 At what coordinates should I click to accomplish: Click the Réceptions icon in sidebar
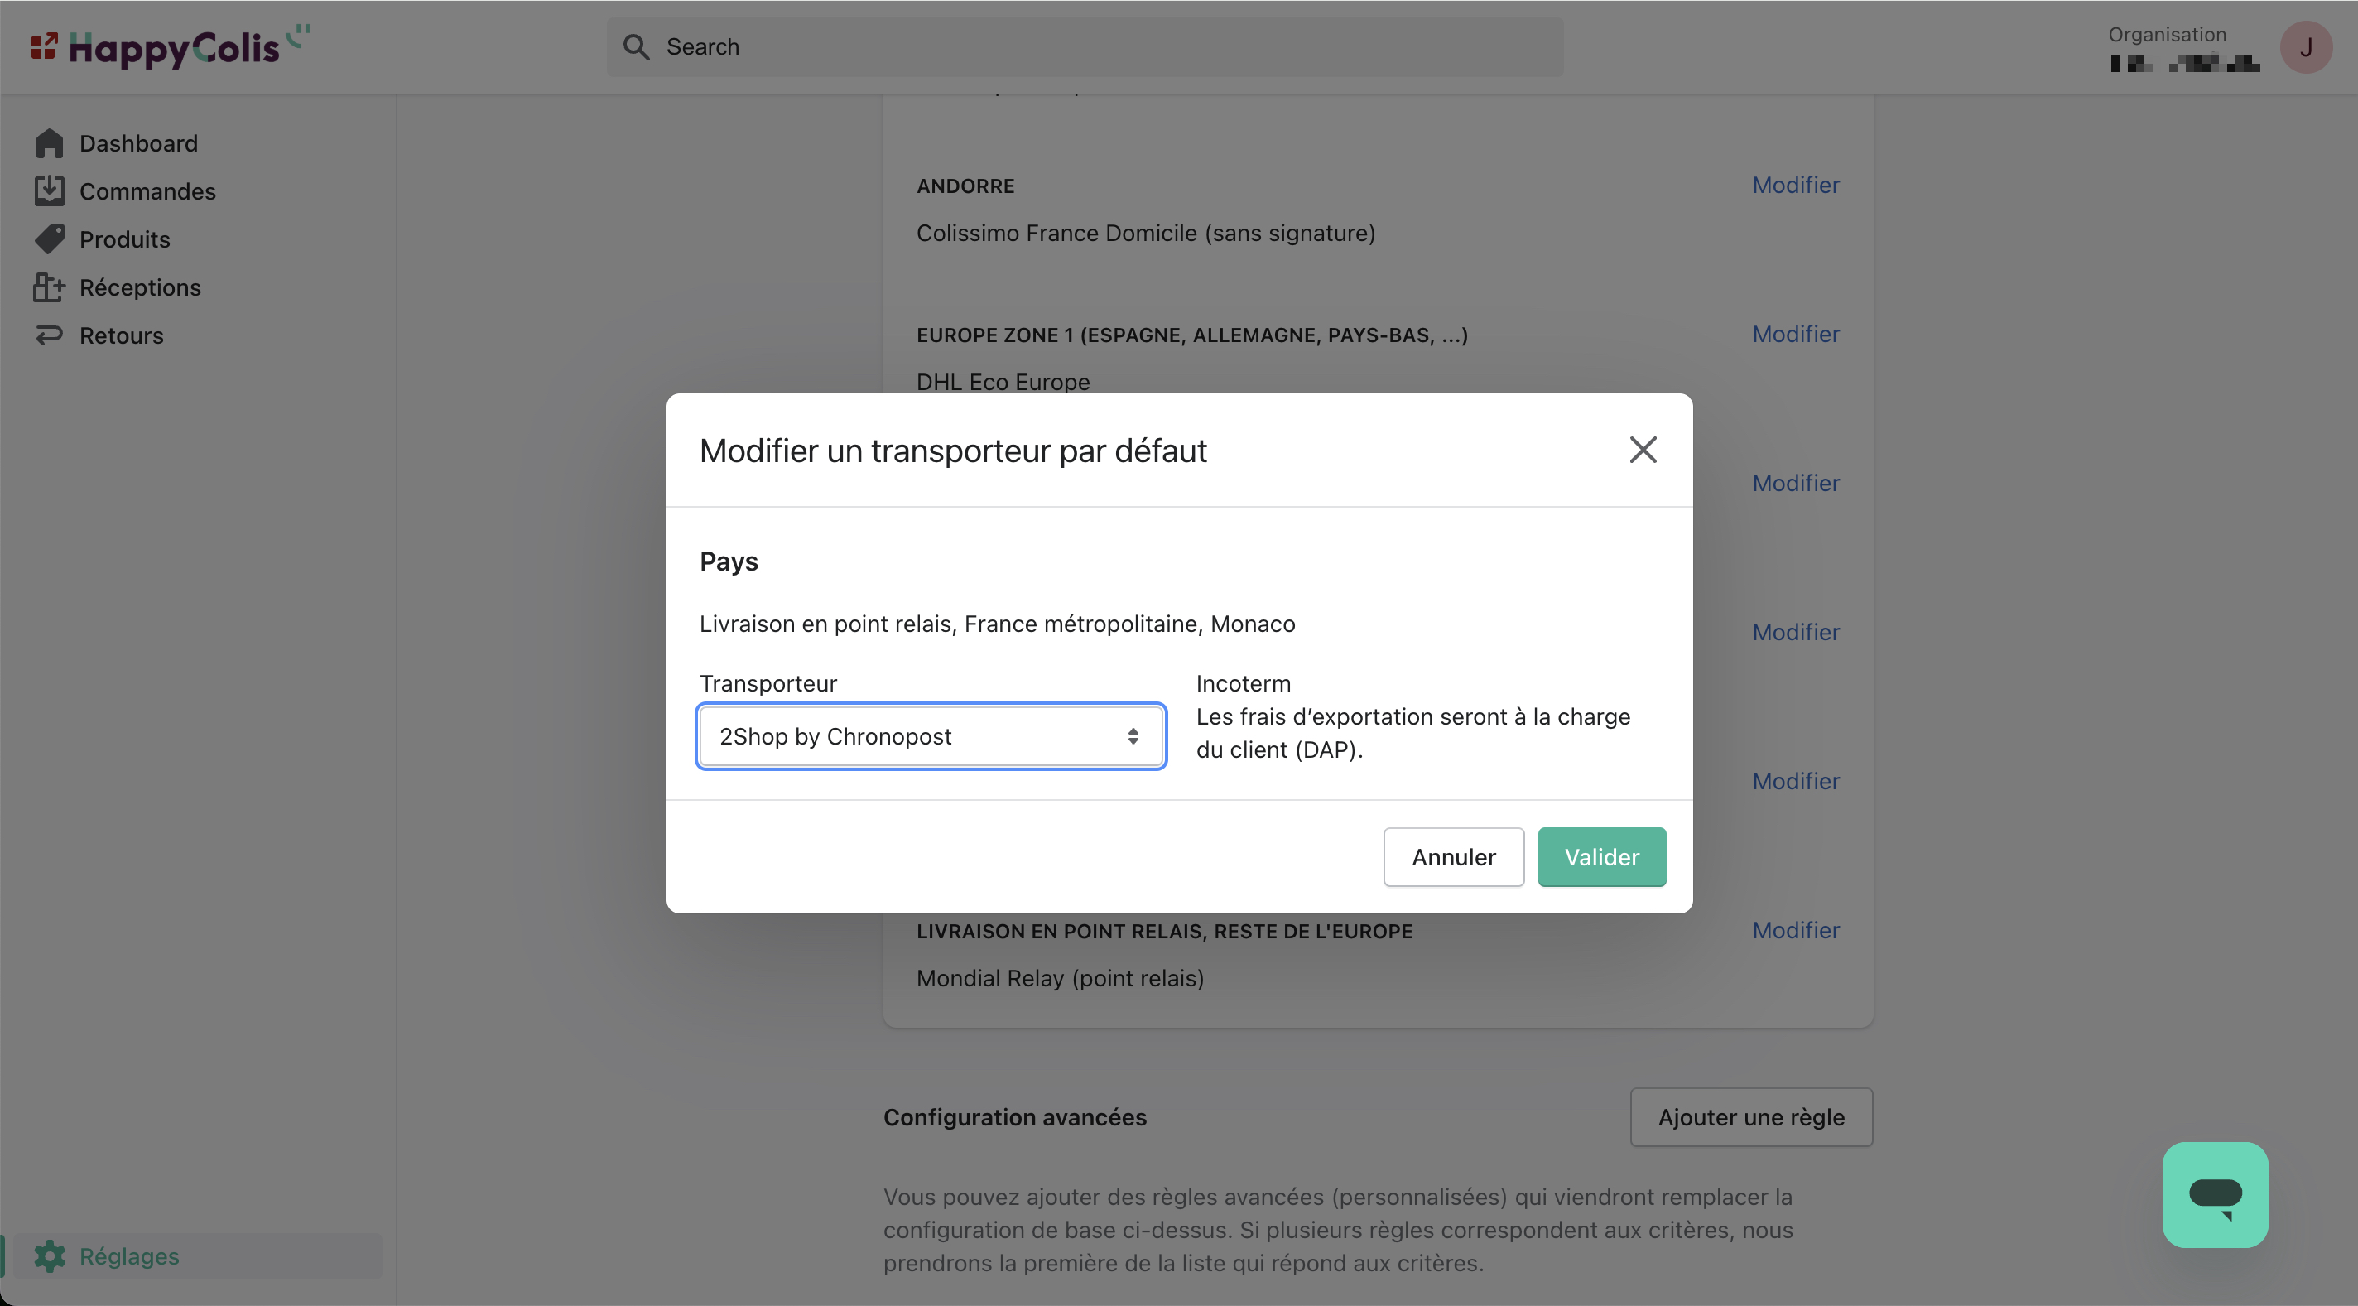pyautogui.click(x=50, y=287)
